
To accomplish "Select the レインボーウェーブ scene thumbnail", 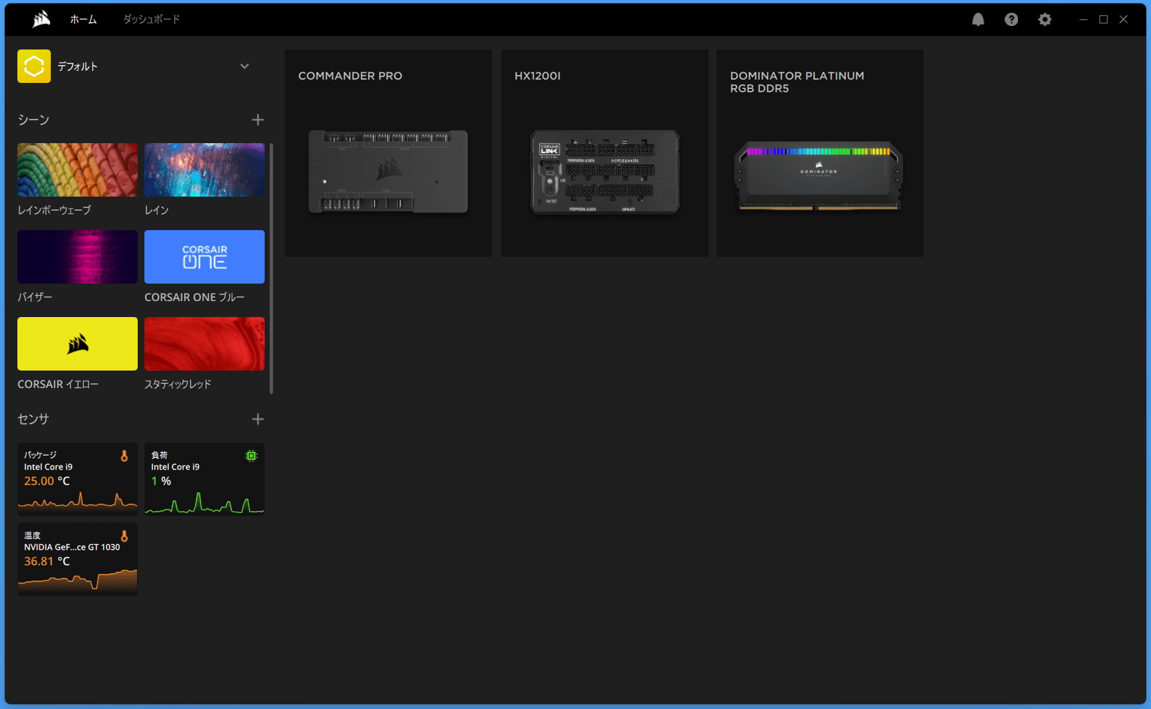I will 78,170.
